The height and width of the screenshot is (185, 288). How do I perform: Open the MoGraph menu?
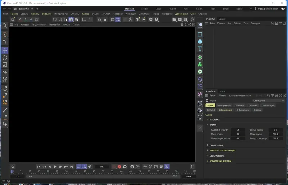tap(106, 14)
